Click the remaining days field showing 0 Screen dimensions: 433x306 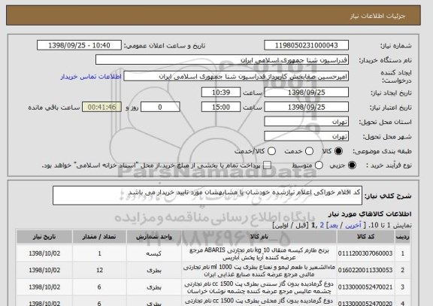[x=160, y=107]
